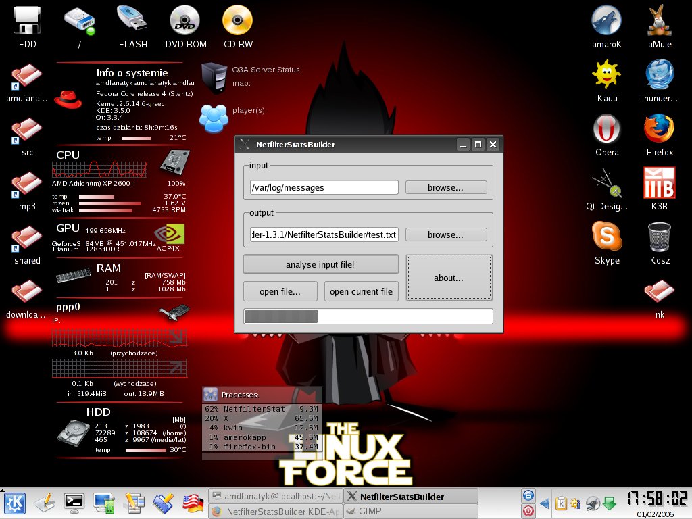The image size is (692, 519).
Task: Click the analysis progress bar
Action: 368,316
